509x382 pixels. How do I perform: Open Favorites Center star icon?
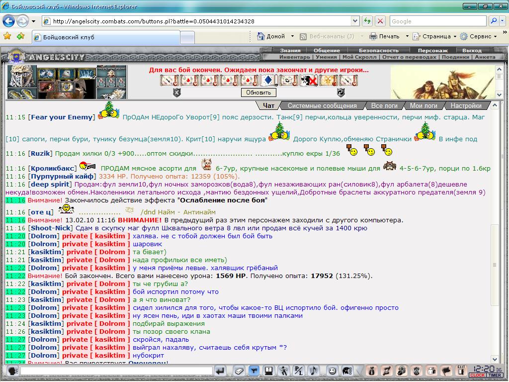pyautogui.click(x=7, y=36)
